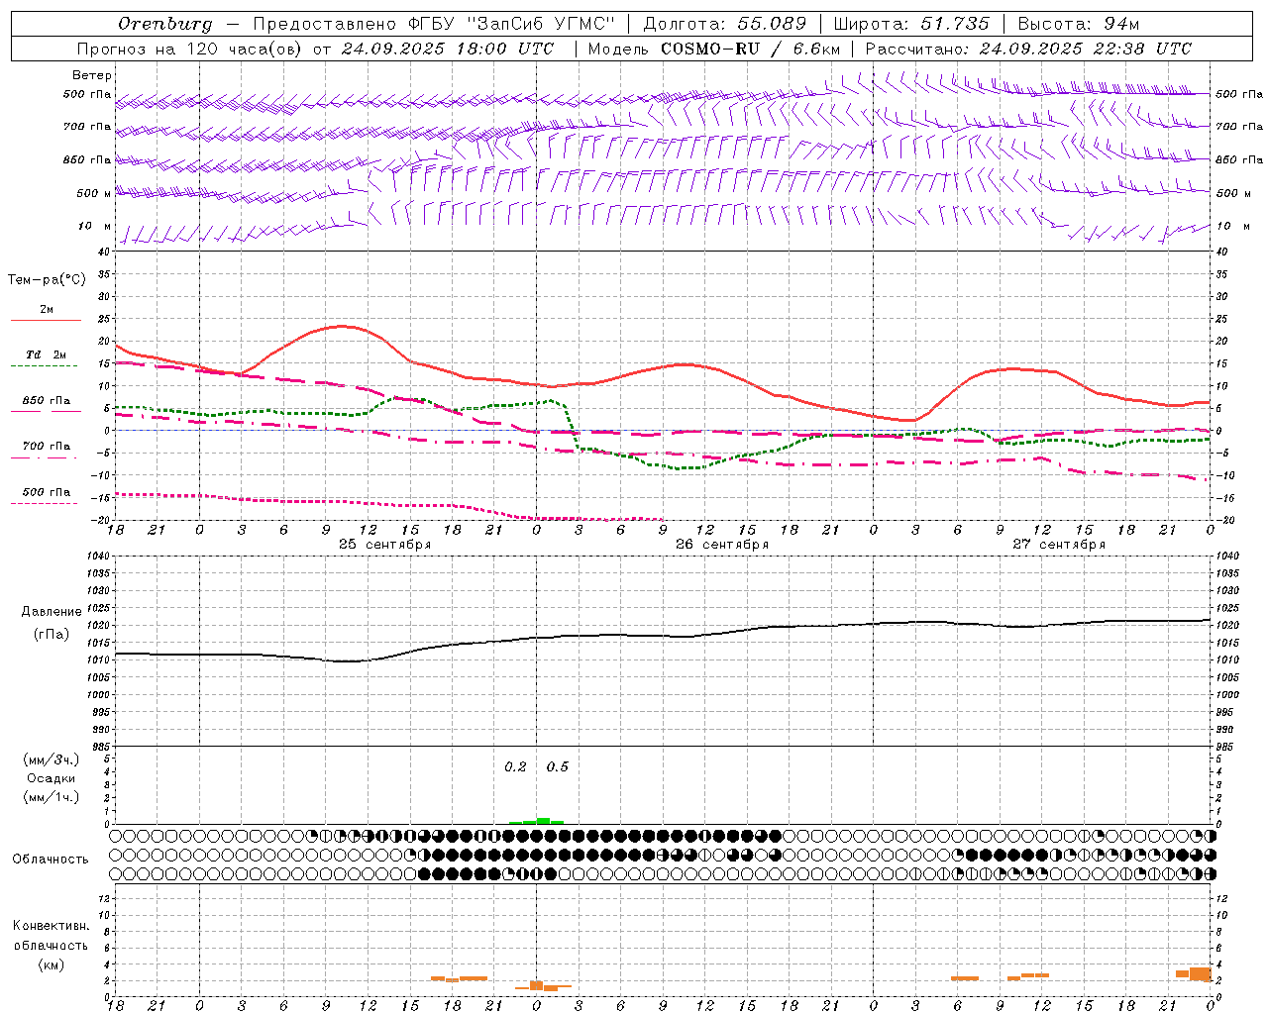1268x1014 pixels.
Task: Click the tallest green precipitation bar
Action: pyautogui.click(x=543, y=821)
